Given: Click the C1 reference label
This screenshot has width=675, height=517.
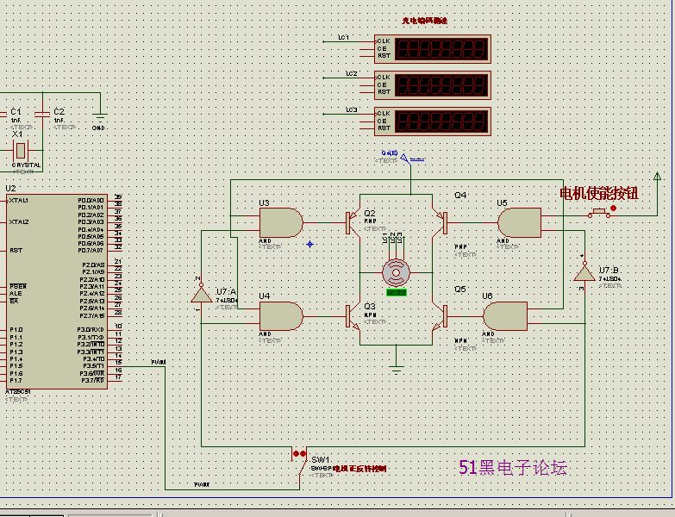Looking at the screenshot, I should tap(16, 112).
